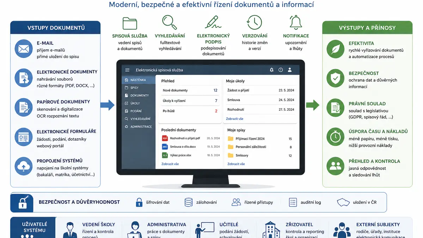Click the Právní soulad document icon
The width and height of the screenshot is (423, 238).
[x=336, y=108]
